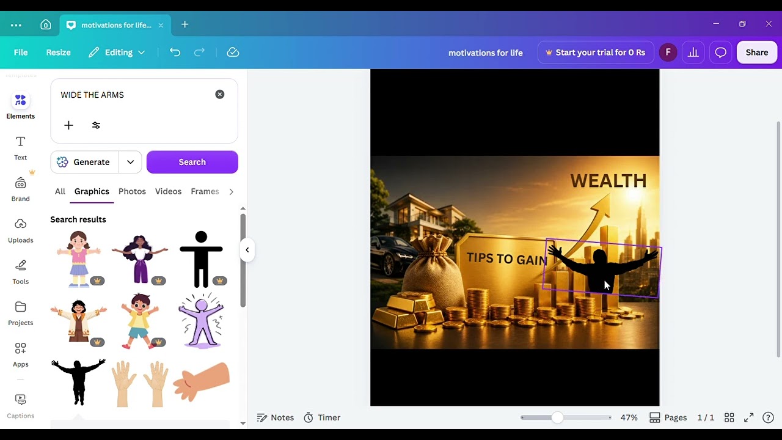Open the three-dots menu at top left
Screen dimensions: 782x440
[x=16, y=25]
